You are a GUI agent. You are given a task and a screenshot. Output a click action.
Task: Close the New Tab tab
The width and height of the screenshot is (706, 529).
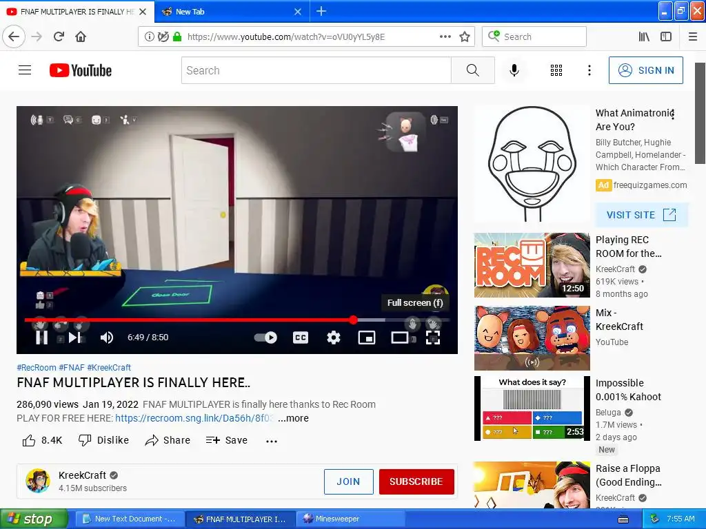298,12
